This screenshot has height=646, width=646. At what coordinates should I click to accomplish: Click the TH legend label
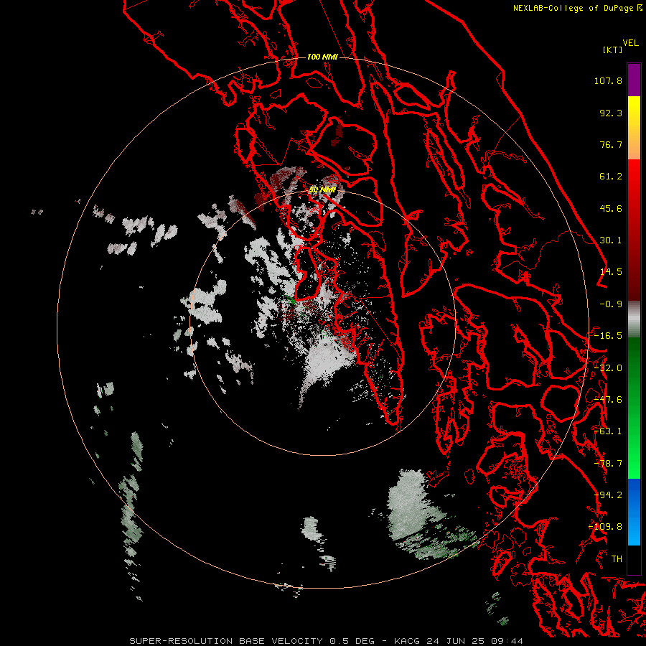click(617, 559)
